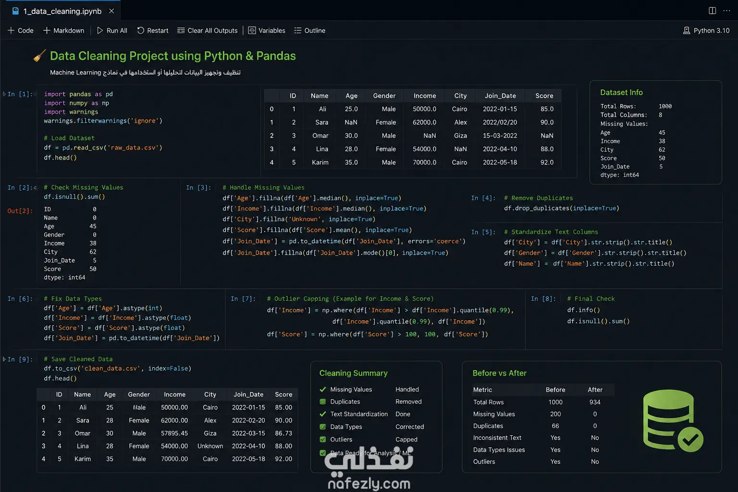Select the cell value 57895.45 in the cleaned table
Viewport: 738px width, 492px height.
click(x=174, y=433)
